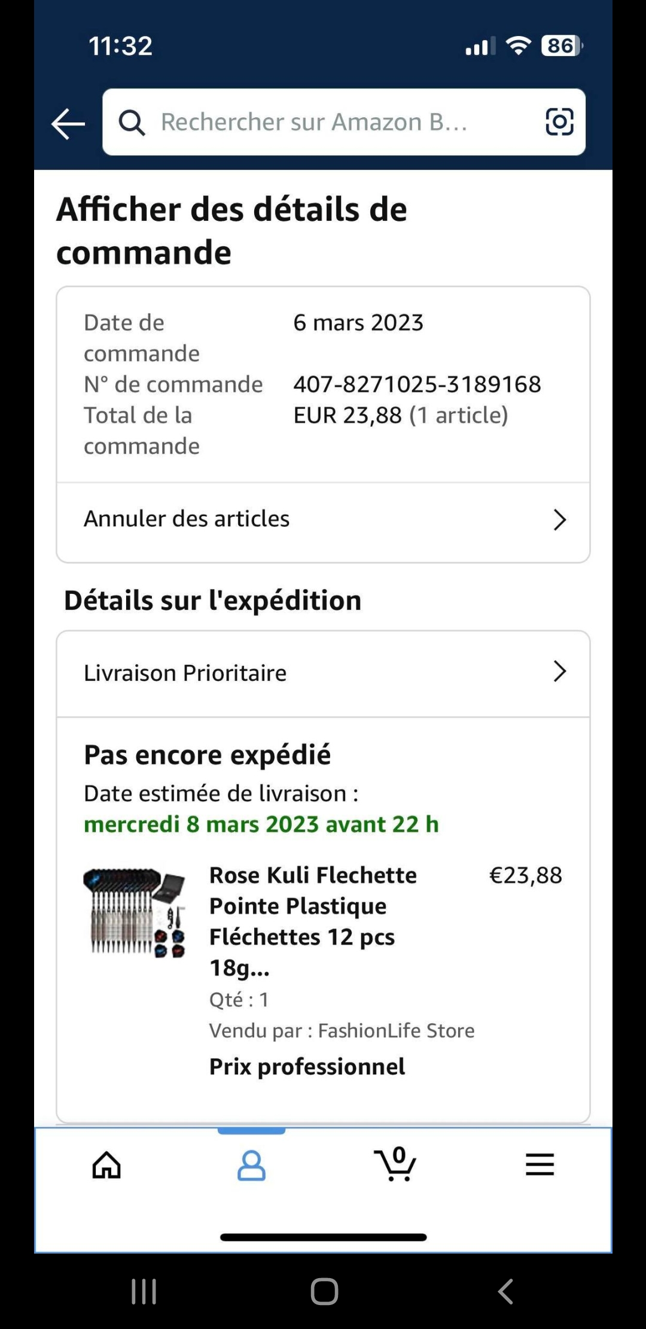The width and height of the screenshot is (646, 1329).
Task: Tap the order number 407-8271025-3189168
Action: coord(417,384)
